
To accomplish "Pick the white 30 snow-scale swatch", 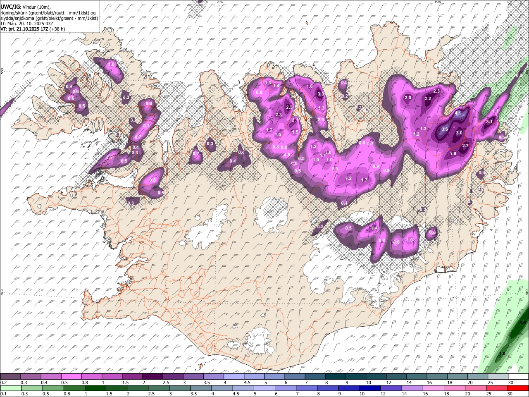I will [x=518, y=377].
